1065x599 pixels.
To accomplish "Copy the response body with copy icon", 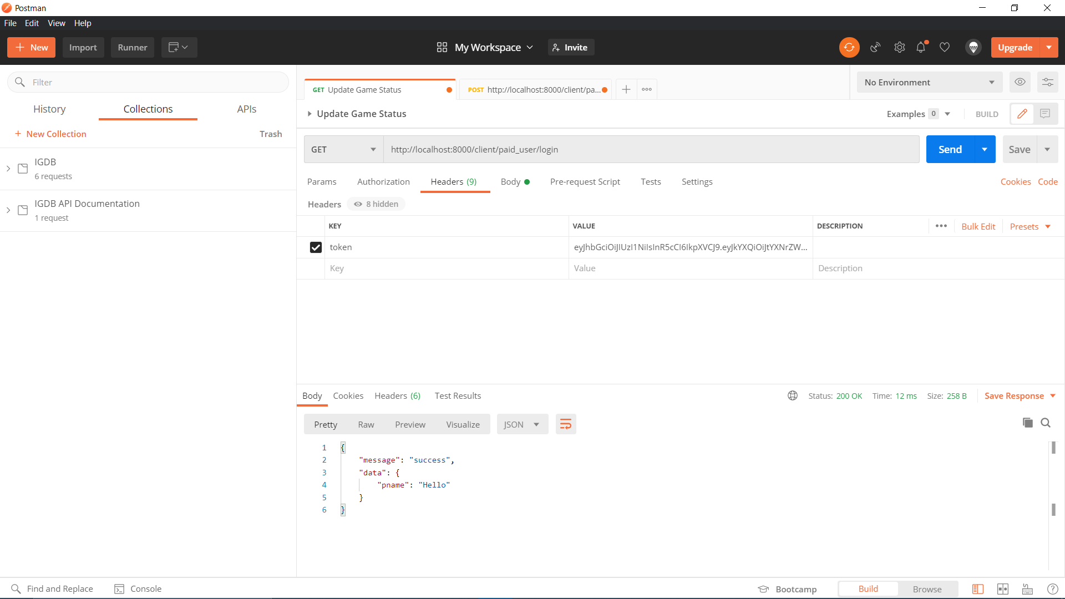I will 1028,423.
